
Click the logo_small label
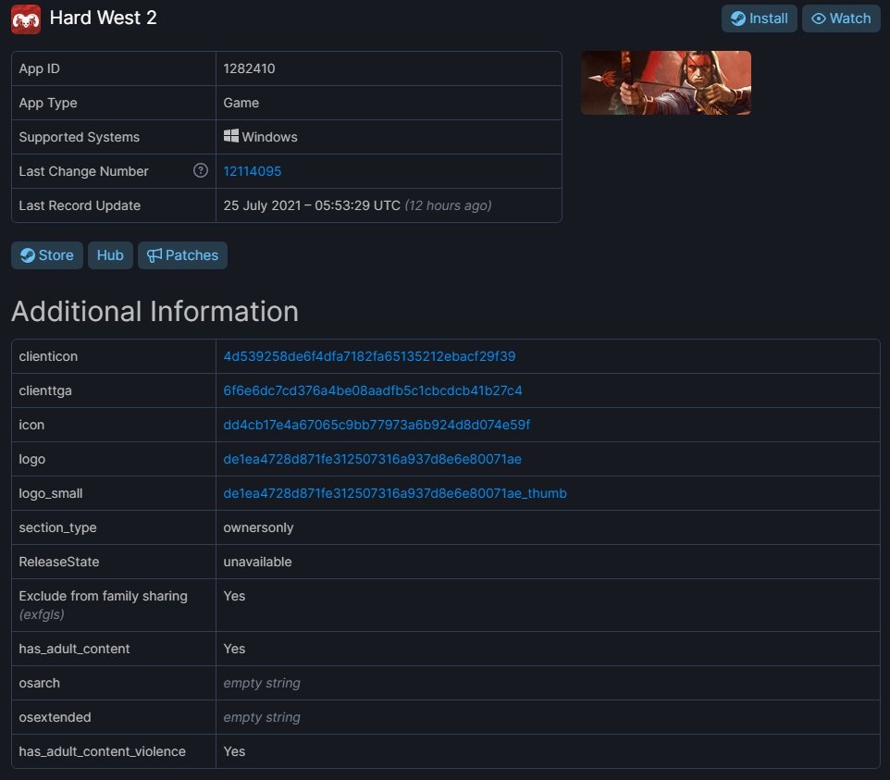click(51, 493)
